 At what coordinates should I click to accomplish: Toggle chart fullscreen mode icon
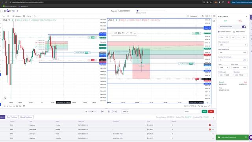tap(210, 16)
